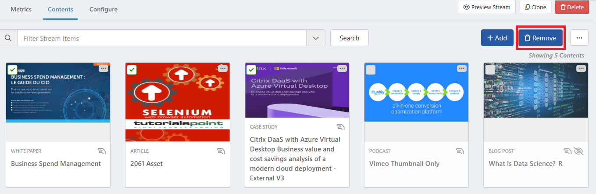
Task: Click the Vimeo Thumbnail Only title
Action: tap(404, 164)
